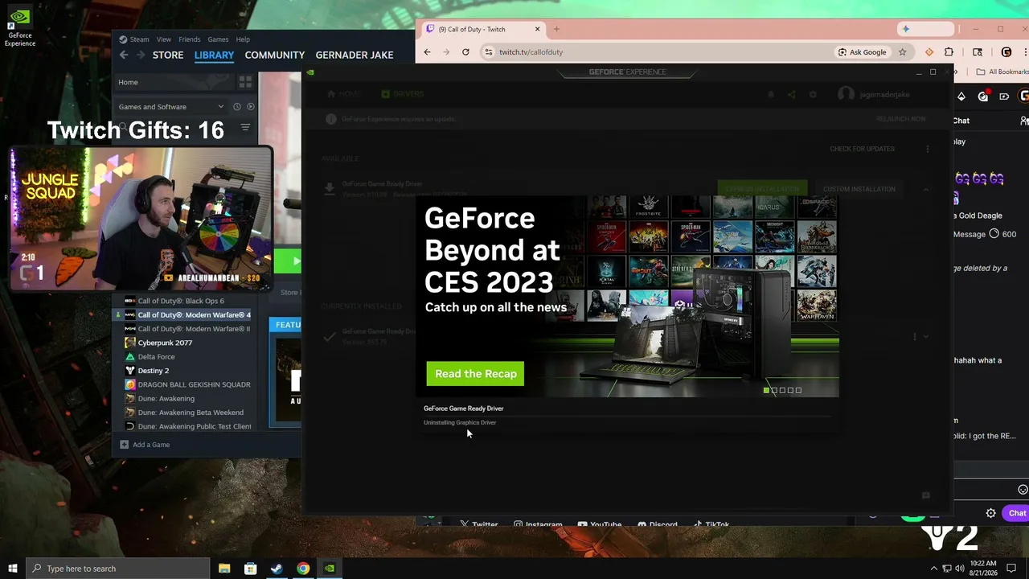Open GeForce Experience settings gear
Image resolution: width=1029 pixels, height=579 pixels.
813,94
